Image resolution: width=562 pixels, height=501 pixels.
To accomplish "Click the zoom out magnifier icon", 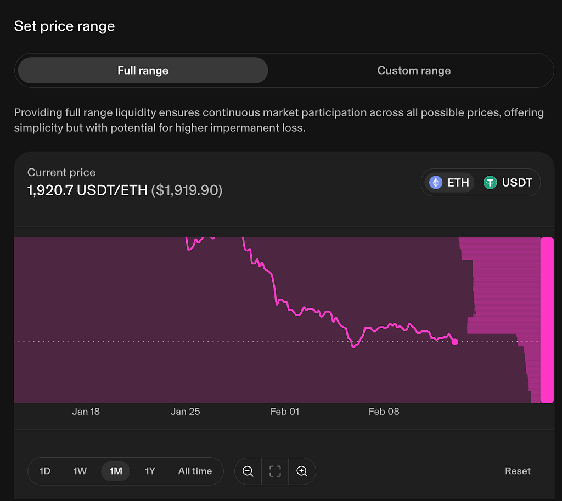I will [x=248, y=471].
